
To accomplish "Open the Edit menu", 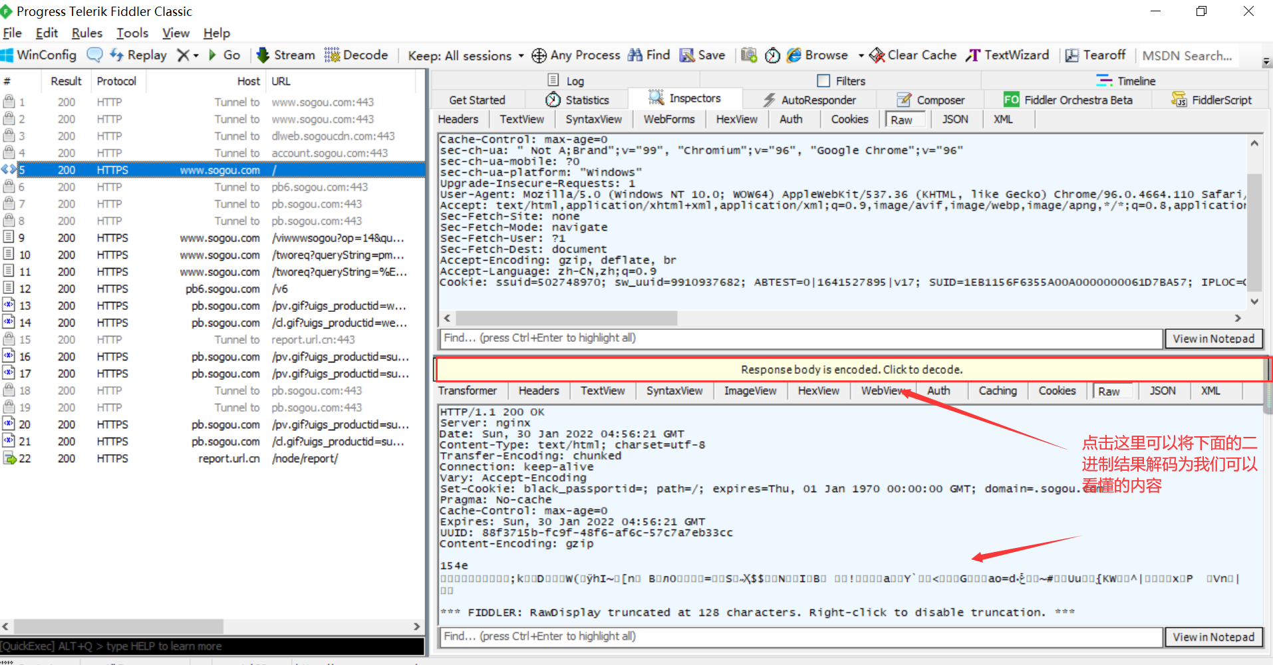I will point(47,33).
